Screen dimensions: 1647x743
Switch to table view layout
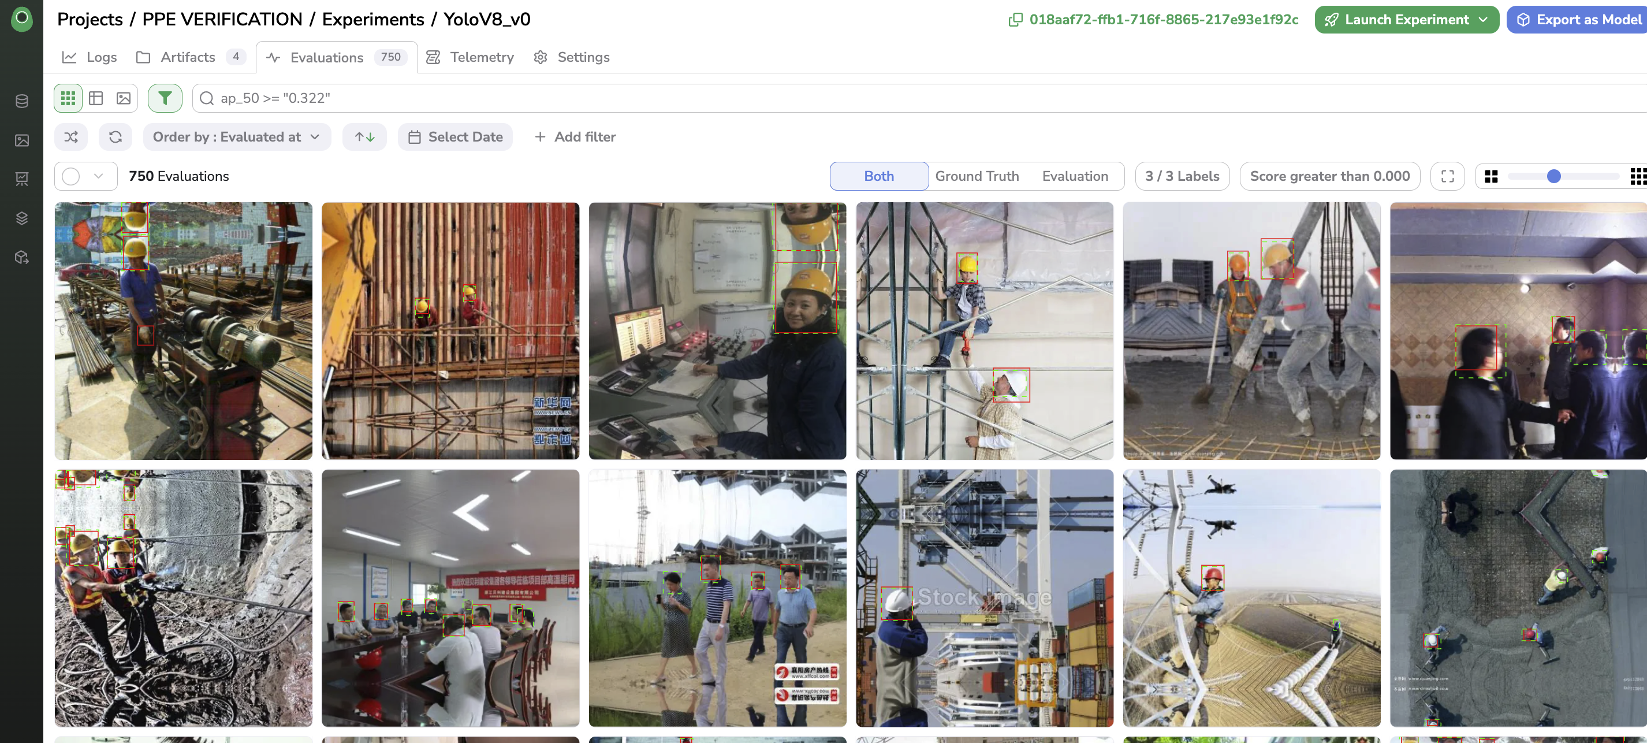click(96, 98)
